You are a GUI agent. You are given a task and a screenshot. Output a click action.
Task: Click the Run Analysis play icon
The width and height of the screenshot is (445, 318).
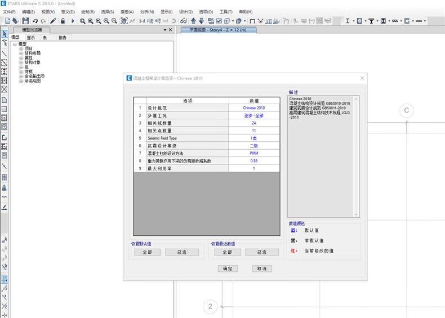(73, 21)
